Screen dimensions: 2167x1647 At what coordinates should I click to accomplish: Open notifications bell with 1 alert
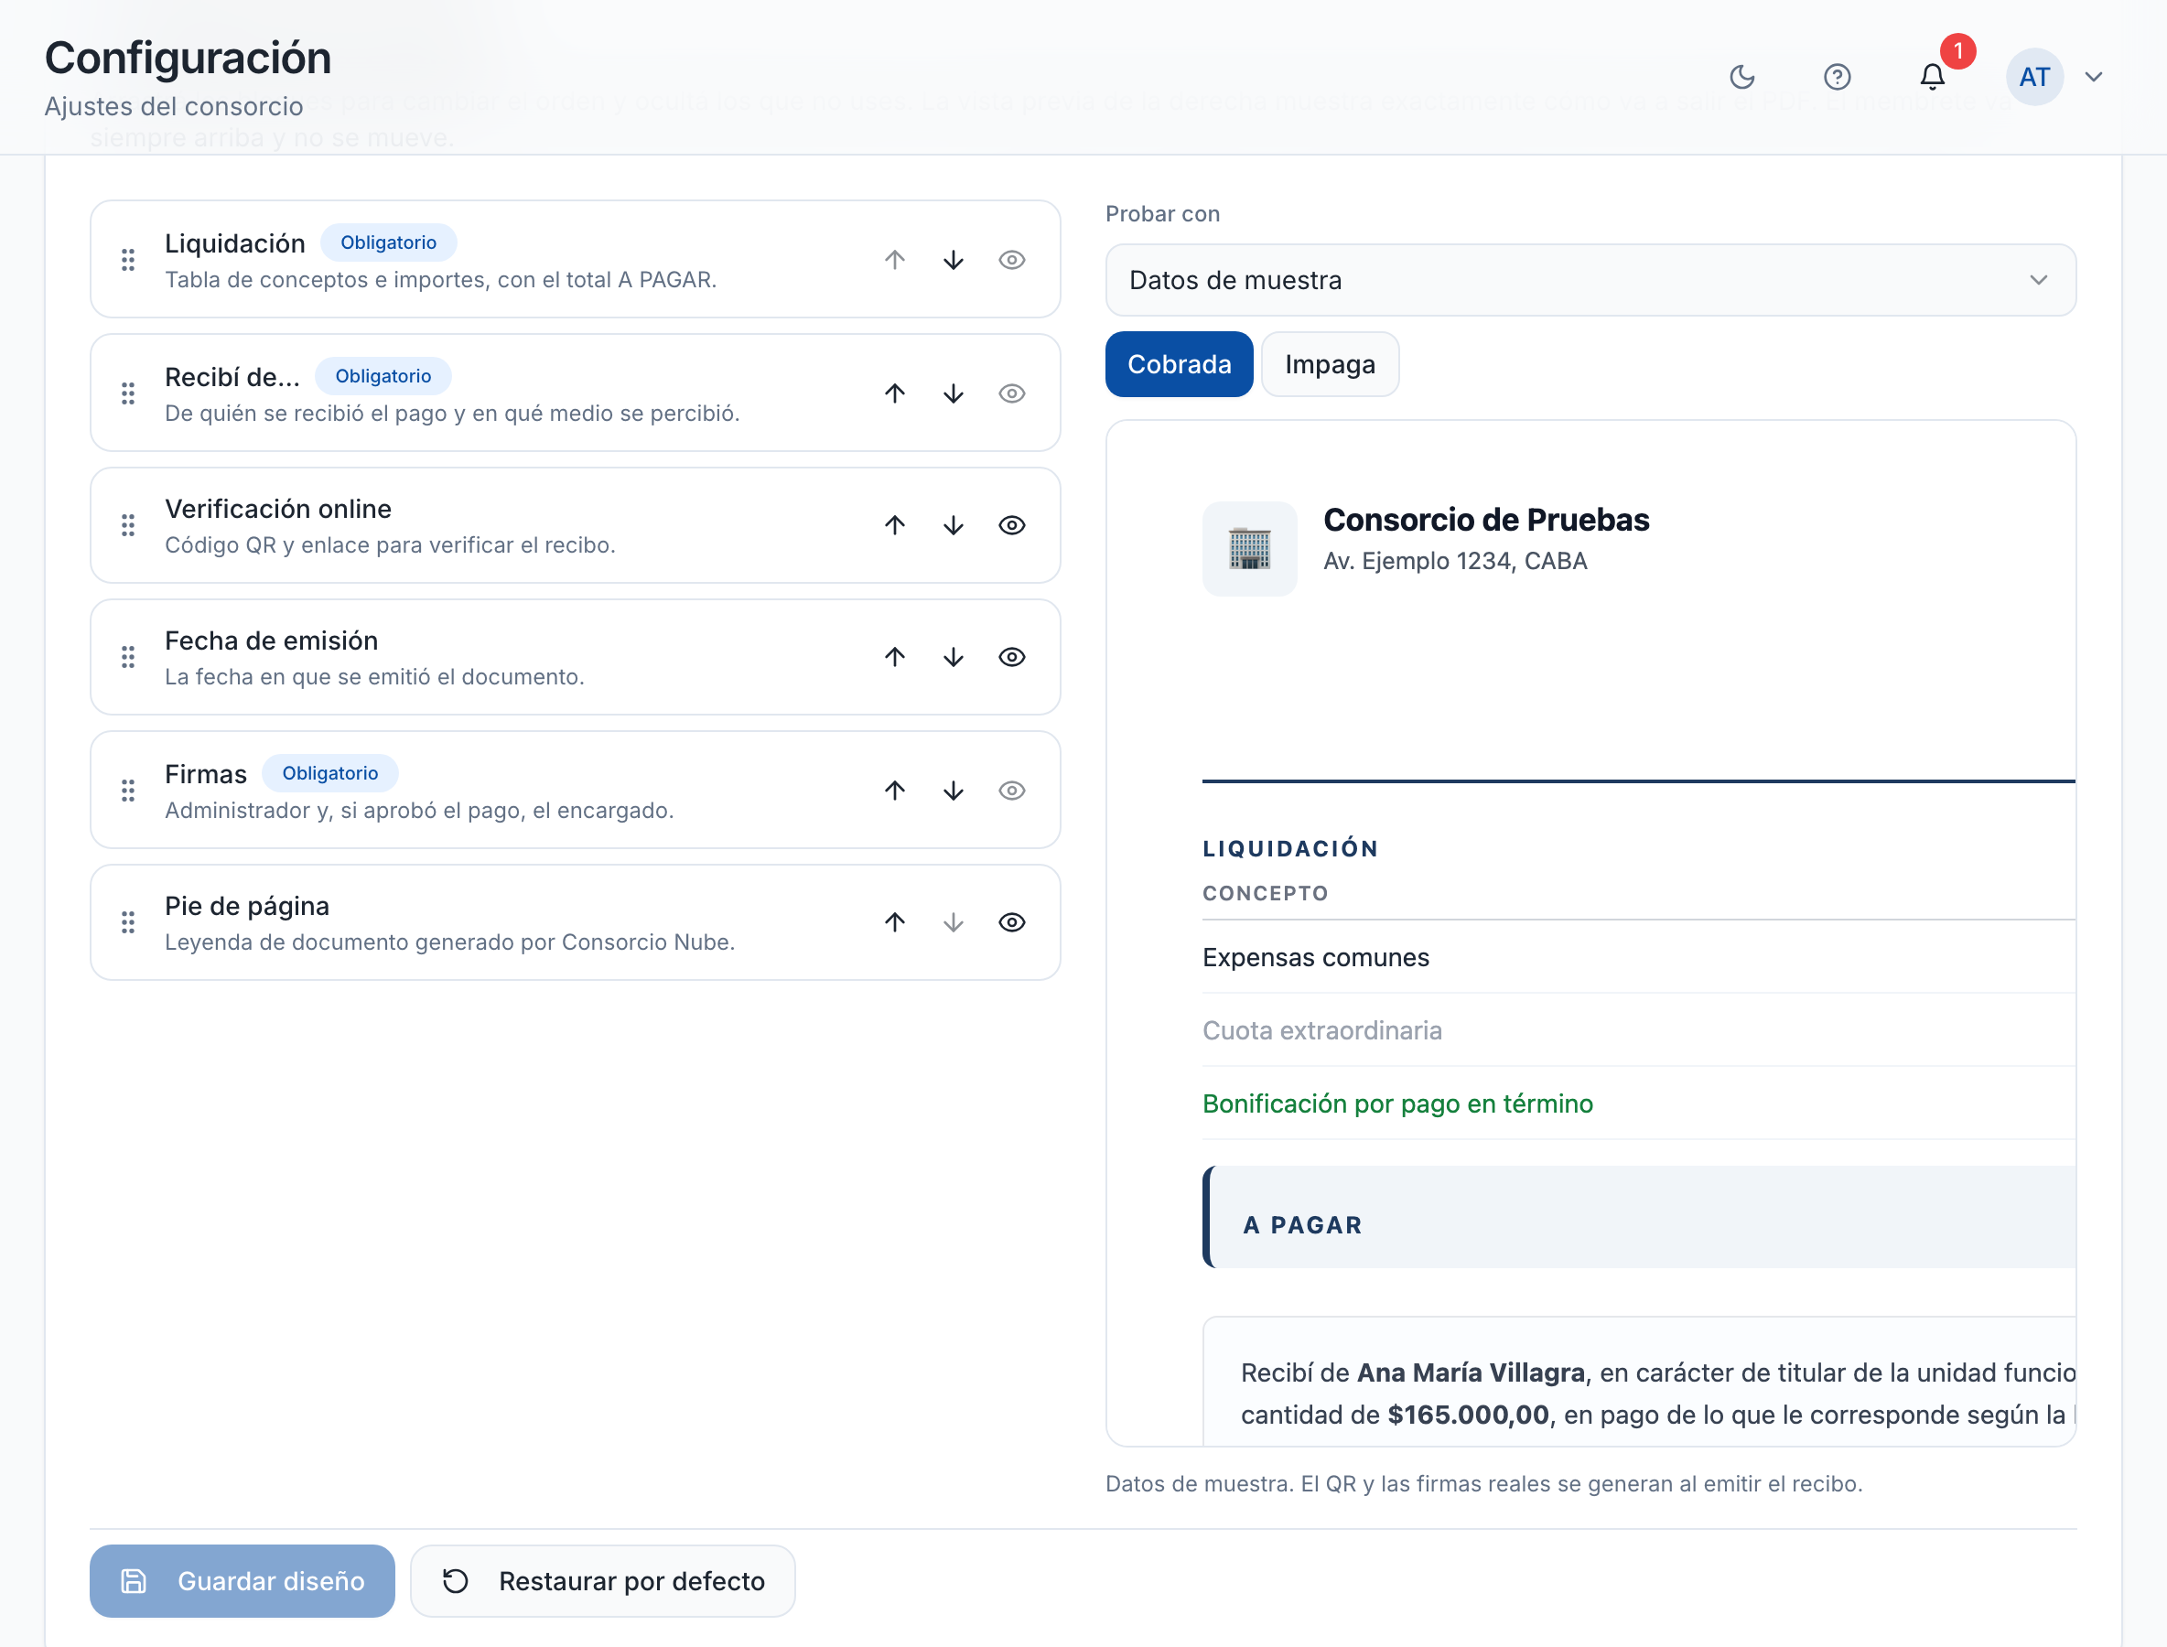tap(1932, 77)
